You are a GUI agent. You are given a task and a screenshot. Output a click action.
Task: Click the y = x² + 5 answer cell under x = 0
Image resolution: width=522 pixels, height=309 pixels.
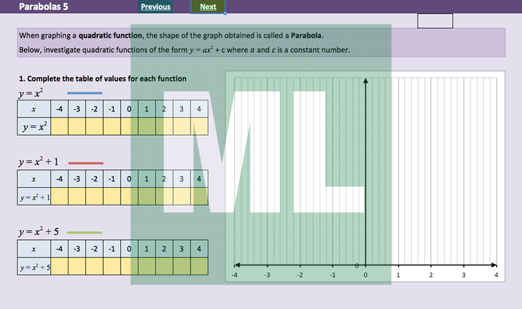129,267
